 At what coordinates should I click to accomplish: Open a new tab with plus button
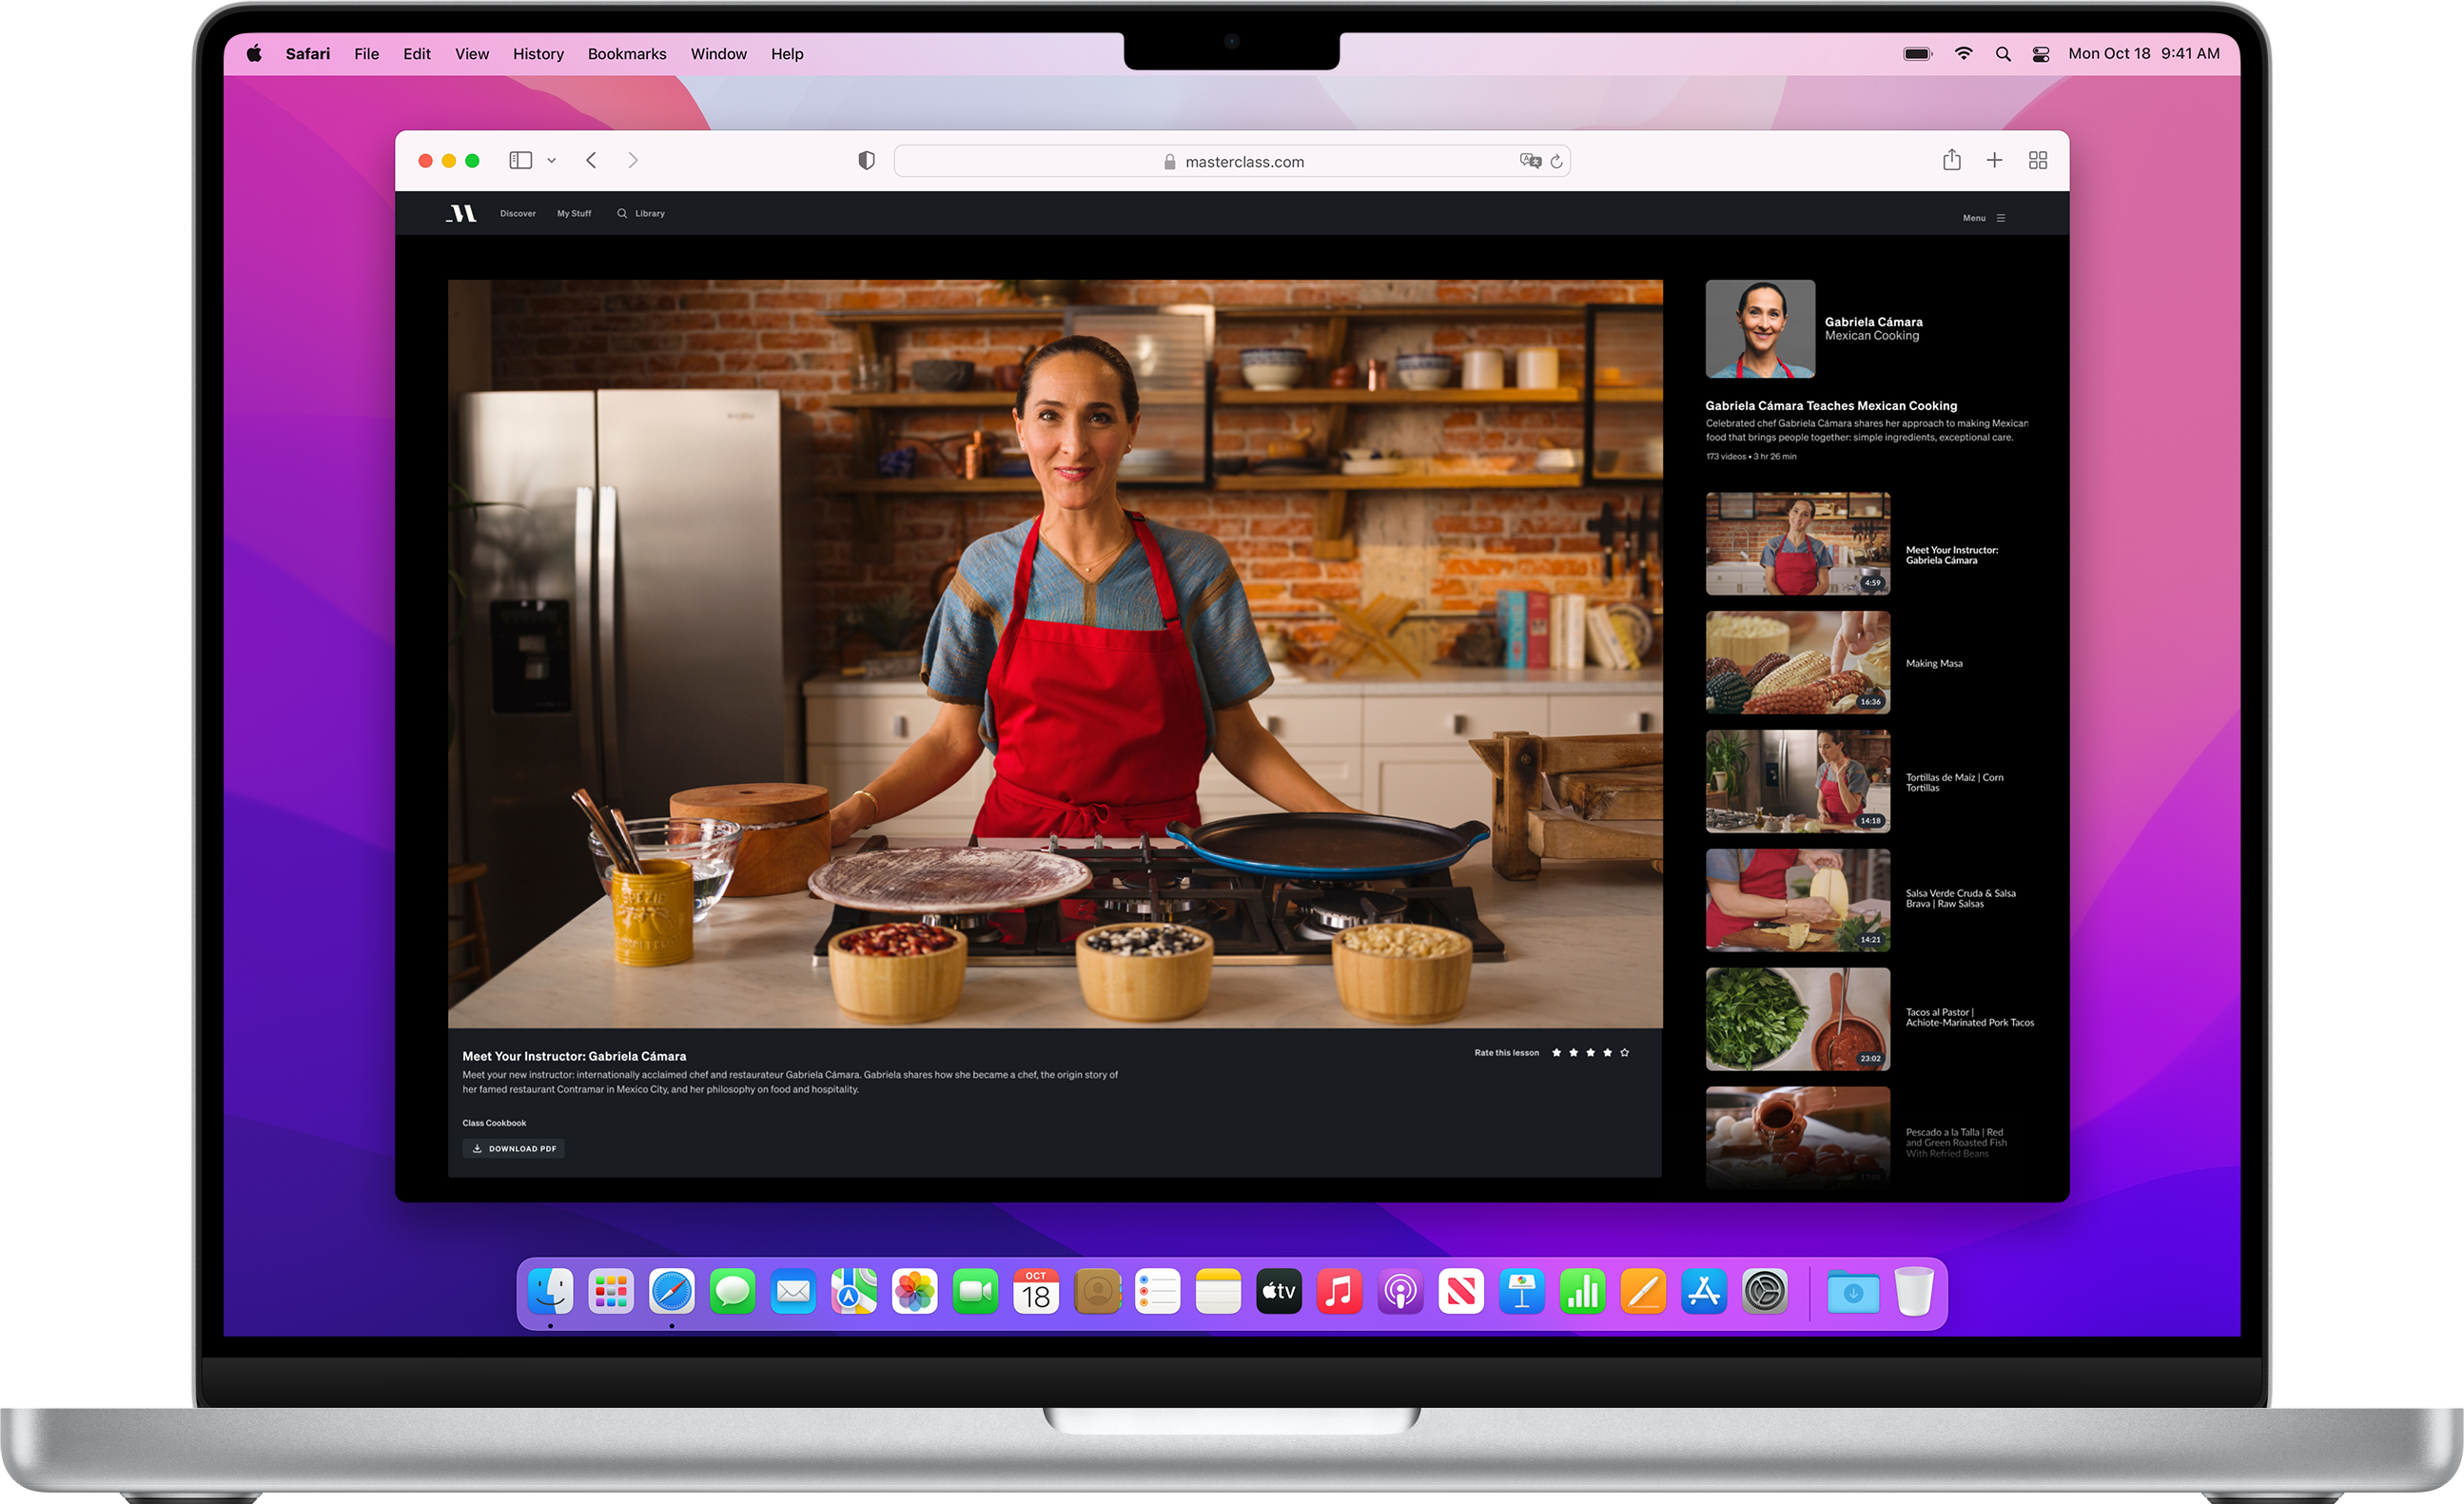click(x=1995, y=160)
